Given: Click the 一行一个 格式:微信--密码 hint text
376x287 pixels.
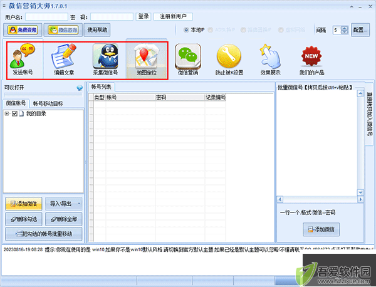Looking at the screenshot, I should point(308,212).
